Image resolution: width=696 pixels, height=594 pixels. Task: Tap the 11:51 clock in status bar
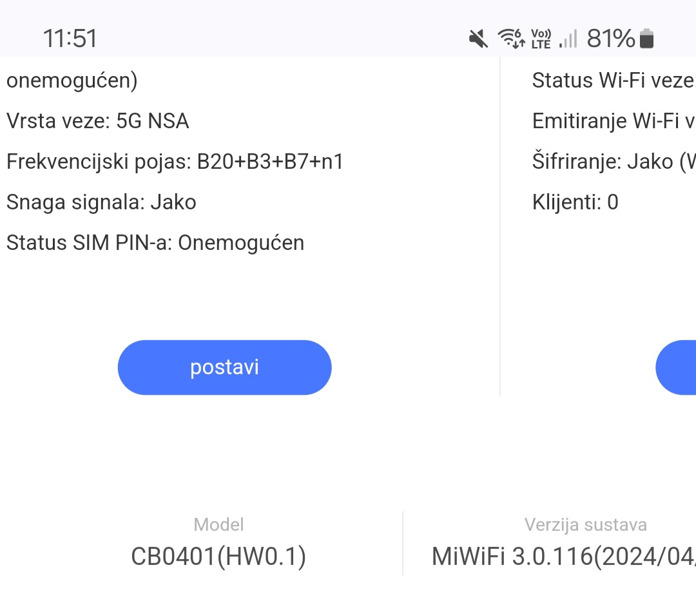[70, 39]
